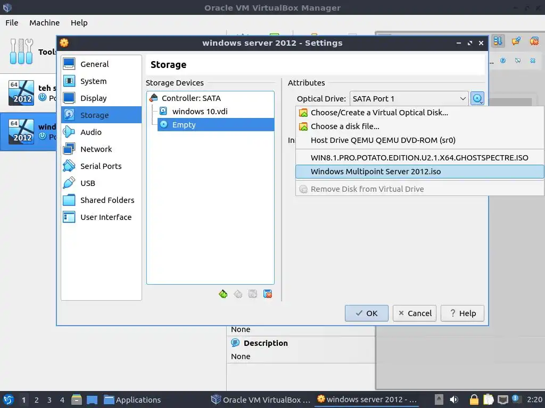545x408 pixels.
Task: Open the USB settings category
Action: point(101,183)
